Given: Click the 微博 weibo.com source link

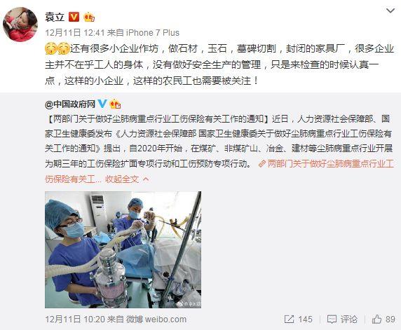Looking at the screenshot, I should (156, 319).
